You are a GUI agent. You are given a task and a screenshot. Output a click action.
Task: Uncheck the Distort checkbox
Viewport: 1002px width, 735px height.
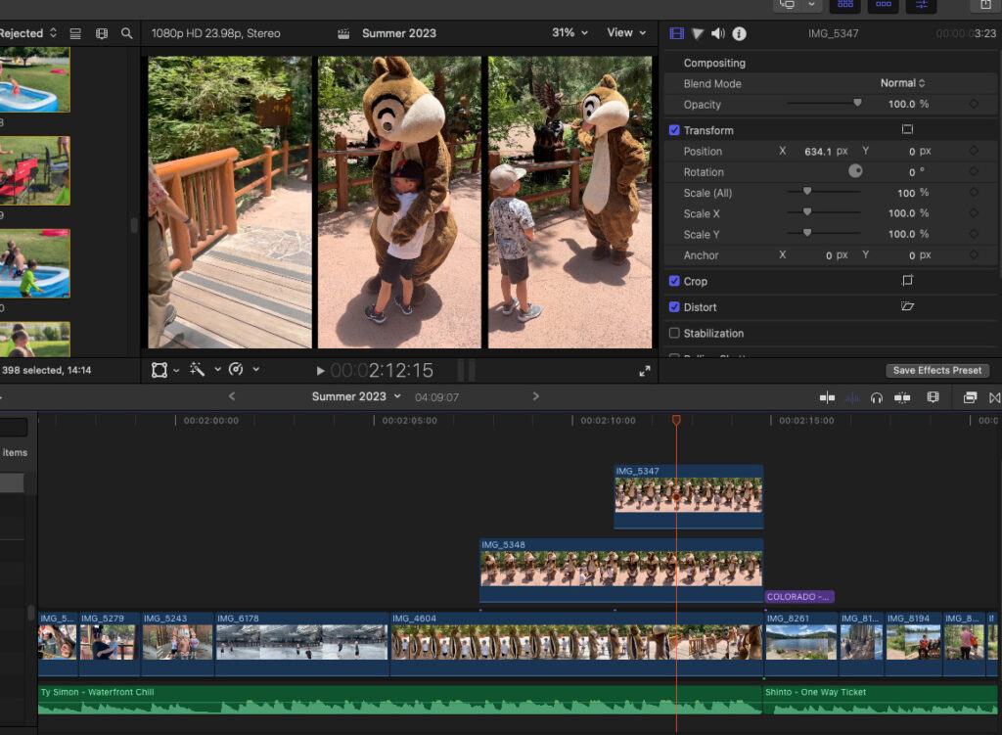(674, 306)
